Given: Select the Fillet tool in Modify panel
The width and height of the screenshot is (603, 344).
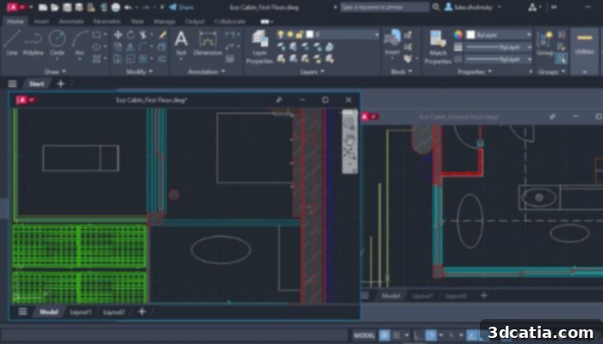Looking at the screenshot, I should (x=144, y=46).
